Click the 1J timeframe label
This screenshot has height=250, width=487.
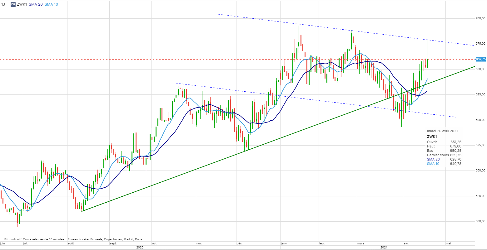pos(3,4)
